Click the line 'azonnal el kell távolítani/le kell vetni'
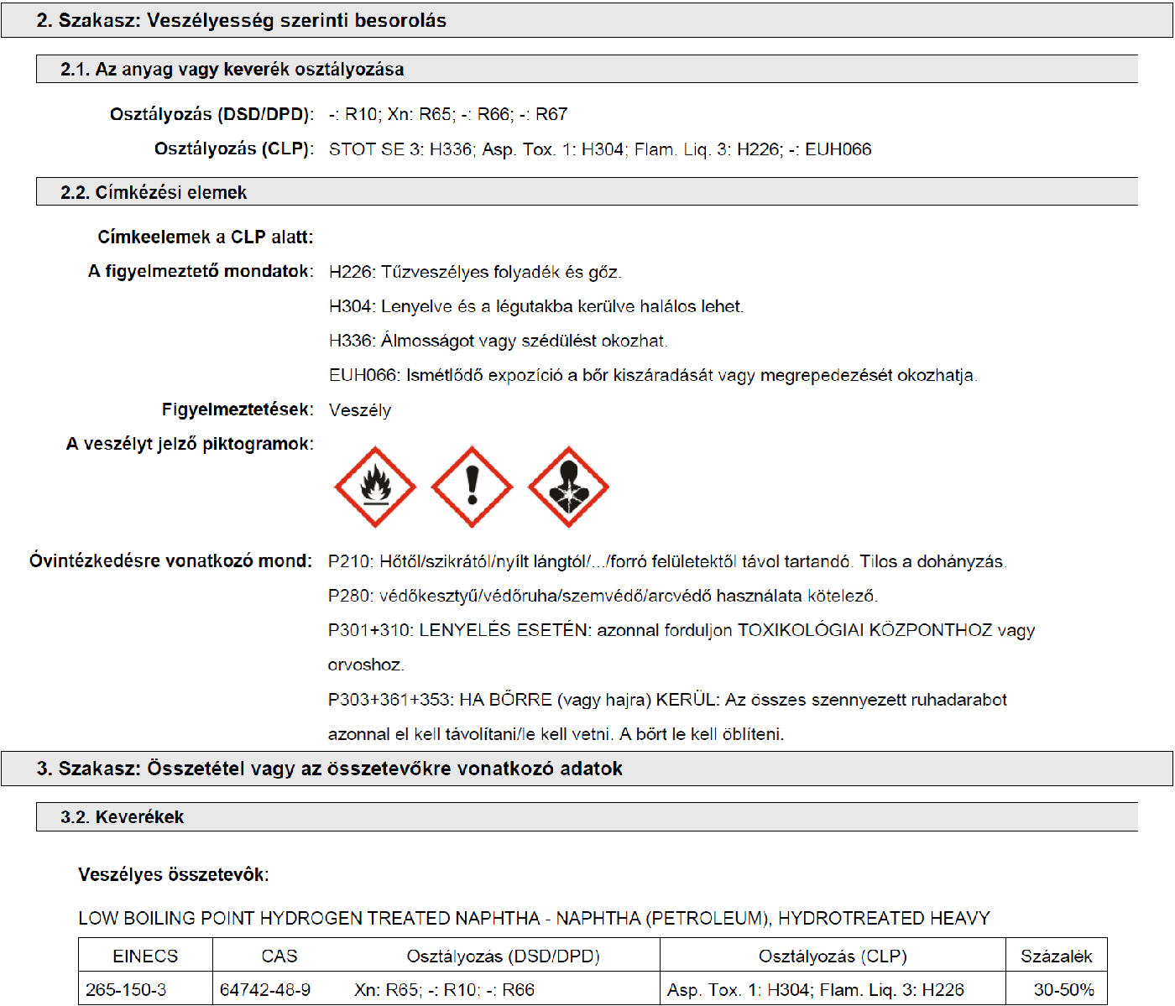Screen dimensions: 1175x1006 (x=556, y=734)
